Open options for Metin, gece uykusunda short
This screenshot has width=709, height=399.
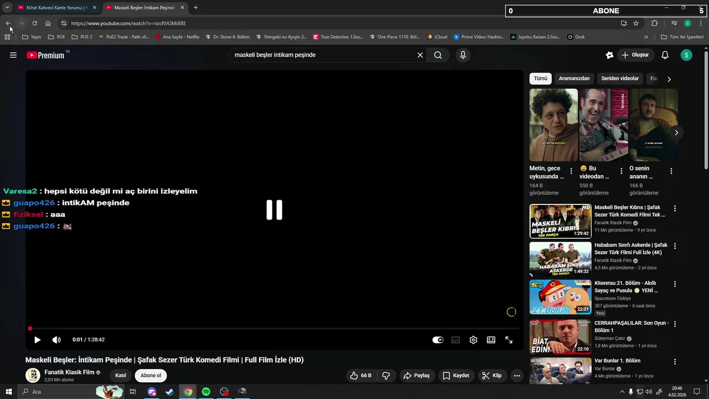pos(571,171)
